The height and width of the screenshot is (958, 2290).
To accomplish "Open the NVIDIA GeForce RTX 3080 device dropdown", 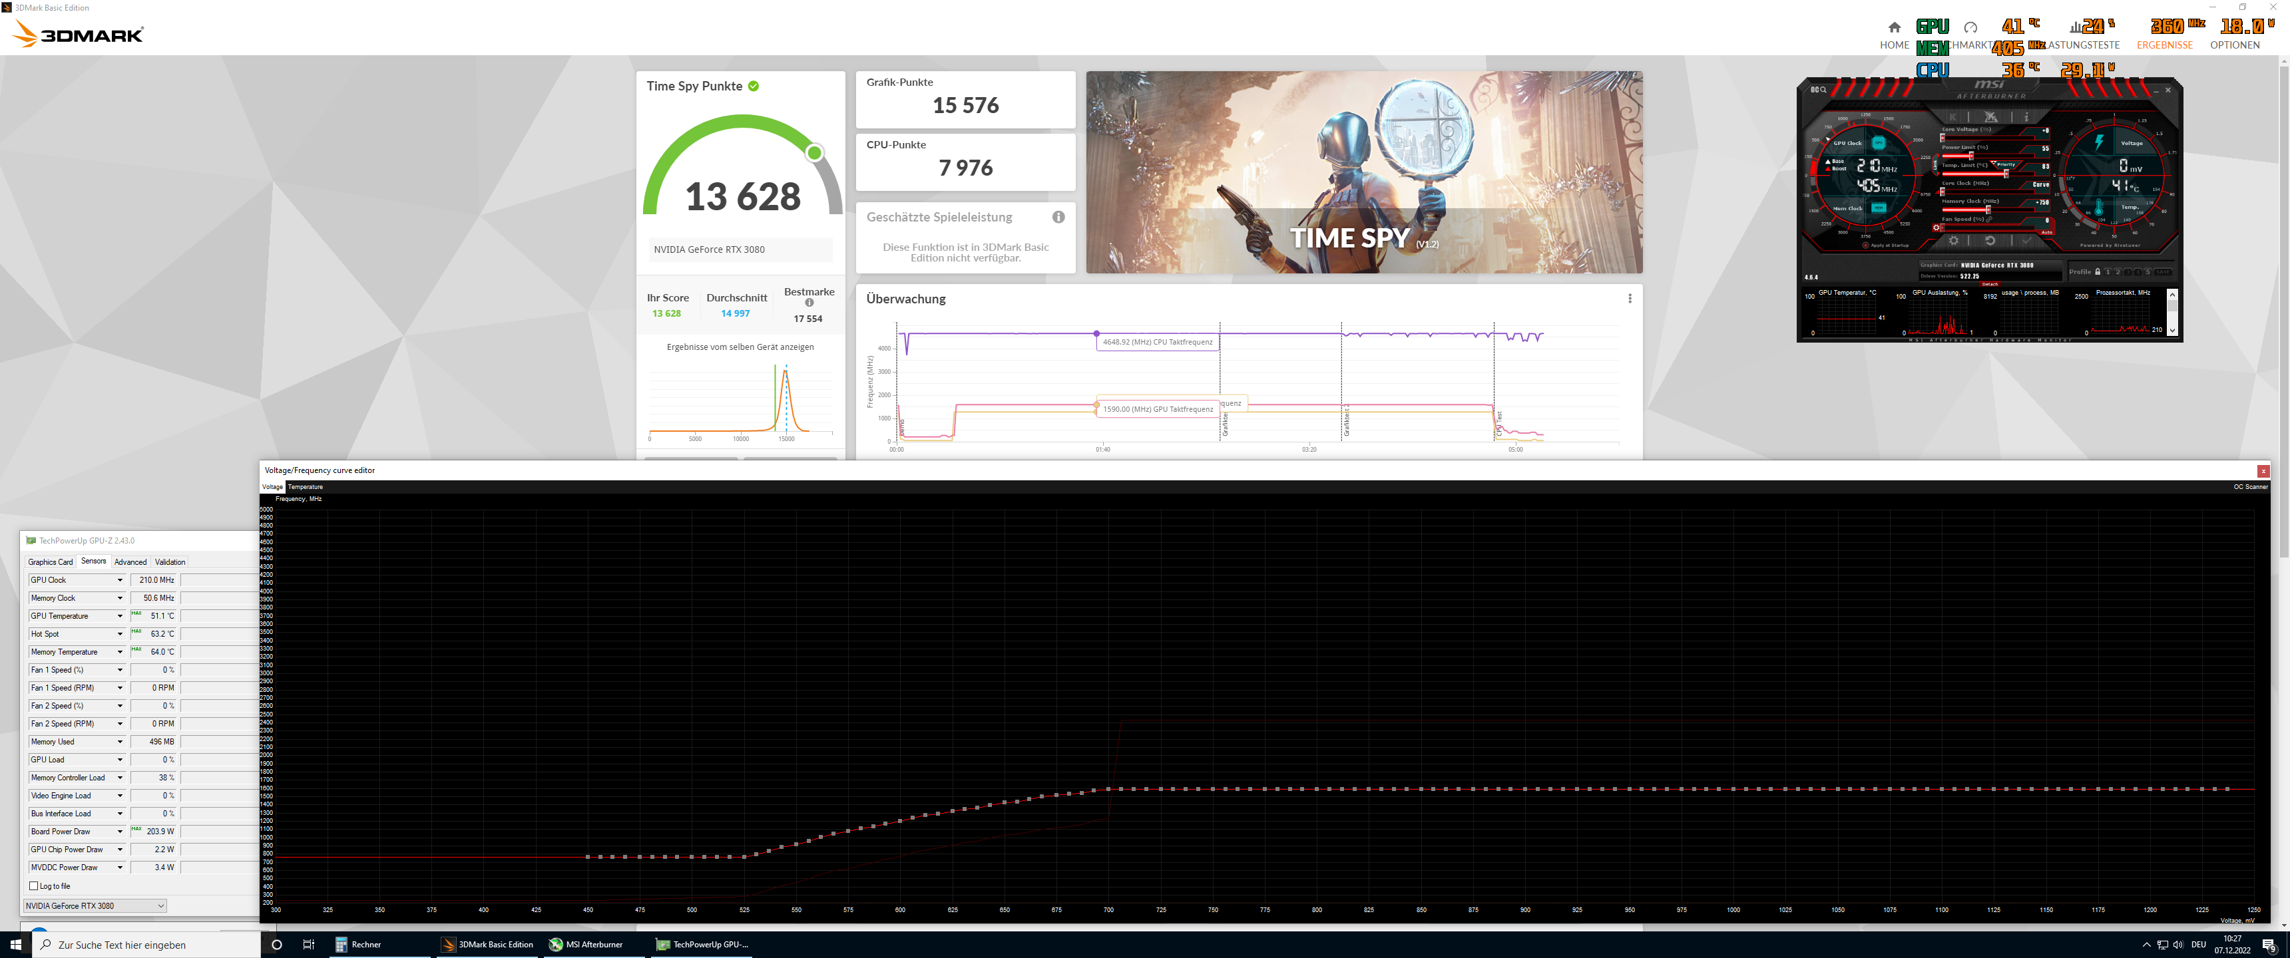I will click(x=161, y=905).
